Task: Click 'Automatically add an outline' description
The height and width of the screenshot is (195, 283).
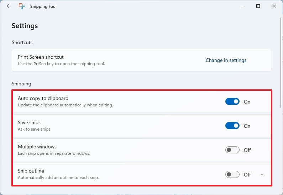Action: tap(58, 178)
